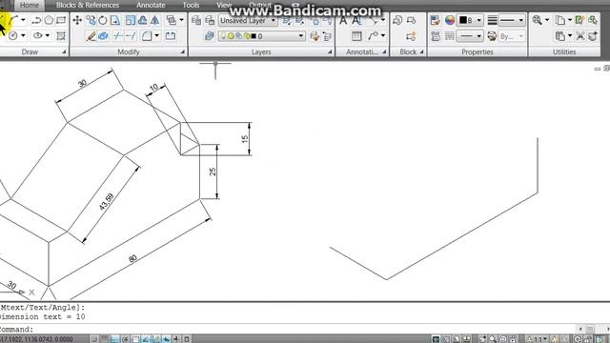The height and width of the screenshot is (343, 610).
Task: Toggle layer 0 freeze sun icon
Action: [231, 36]
